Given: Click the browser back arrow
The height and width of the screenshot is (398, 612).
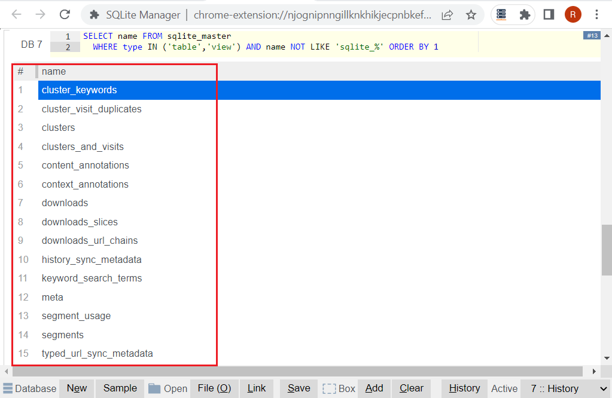Looking at the screenshot, I should pyautogui.click(x=17, y=14).
